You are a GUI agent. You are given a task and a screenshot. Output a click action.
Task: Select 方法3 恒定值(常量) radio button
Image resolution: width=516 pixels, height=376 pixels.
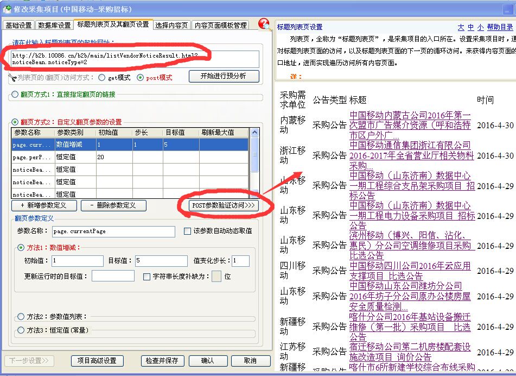(x=21, y=330)
